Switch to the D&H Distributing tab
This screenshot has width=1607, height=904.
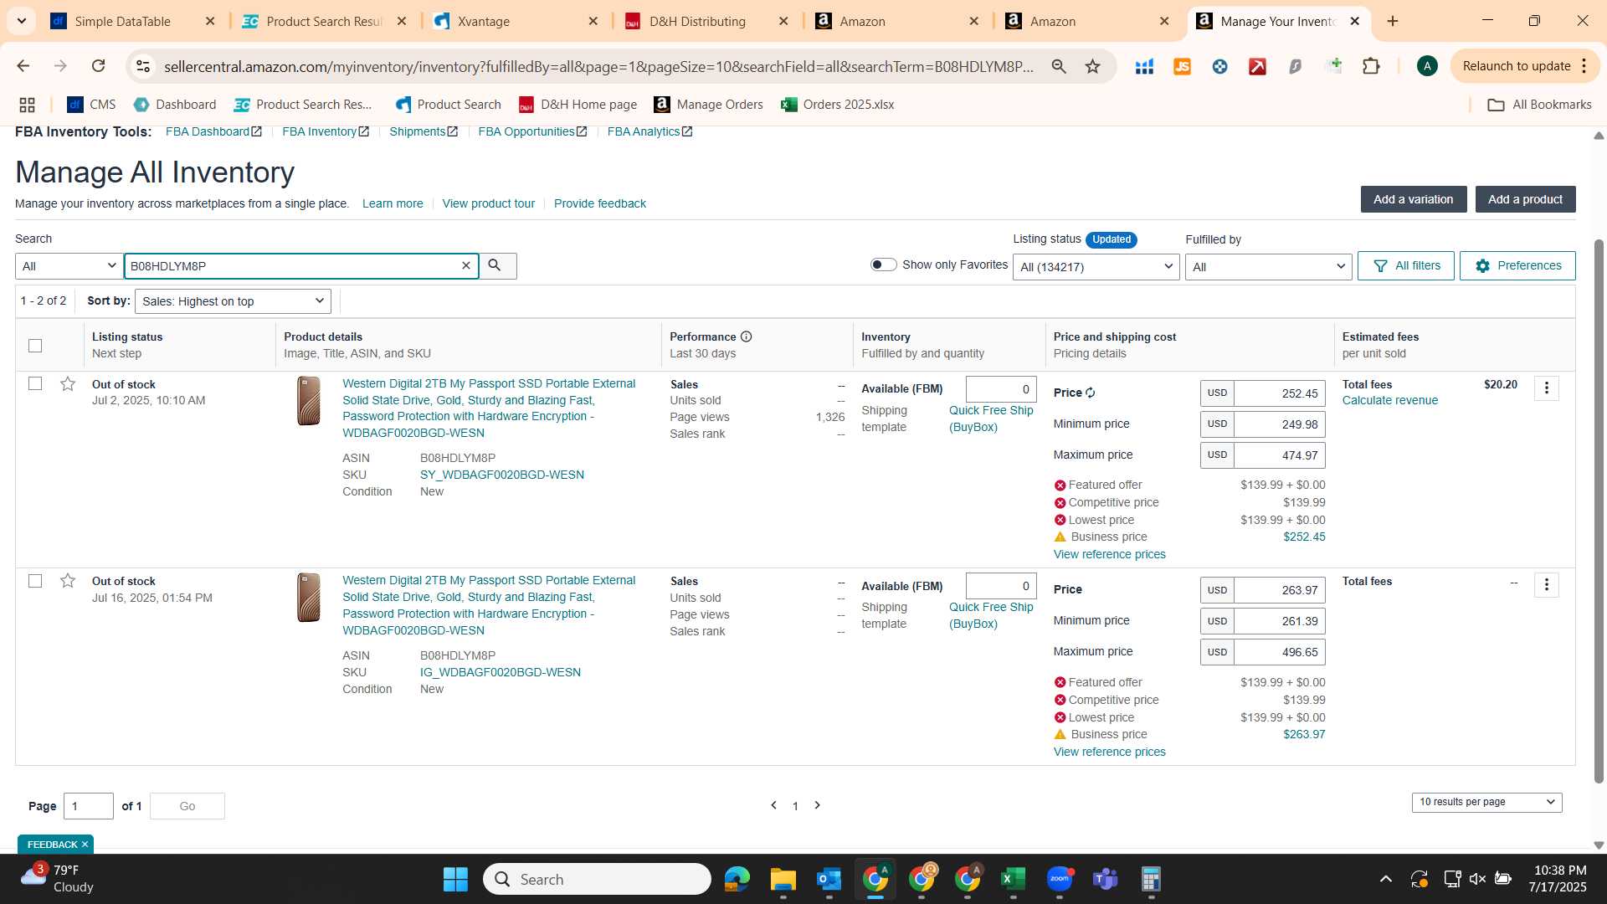point(697,21)
